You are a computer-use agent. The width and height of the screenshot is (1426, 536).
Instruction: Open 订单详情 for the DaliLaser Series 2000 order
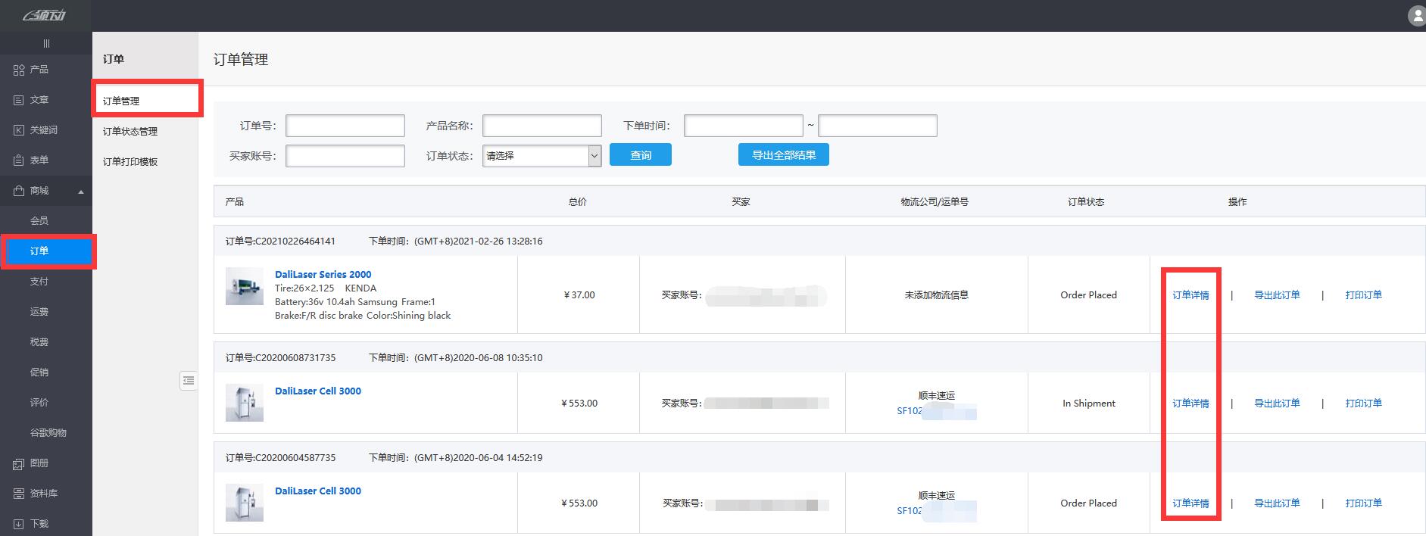pos(1190,295)
